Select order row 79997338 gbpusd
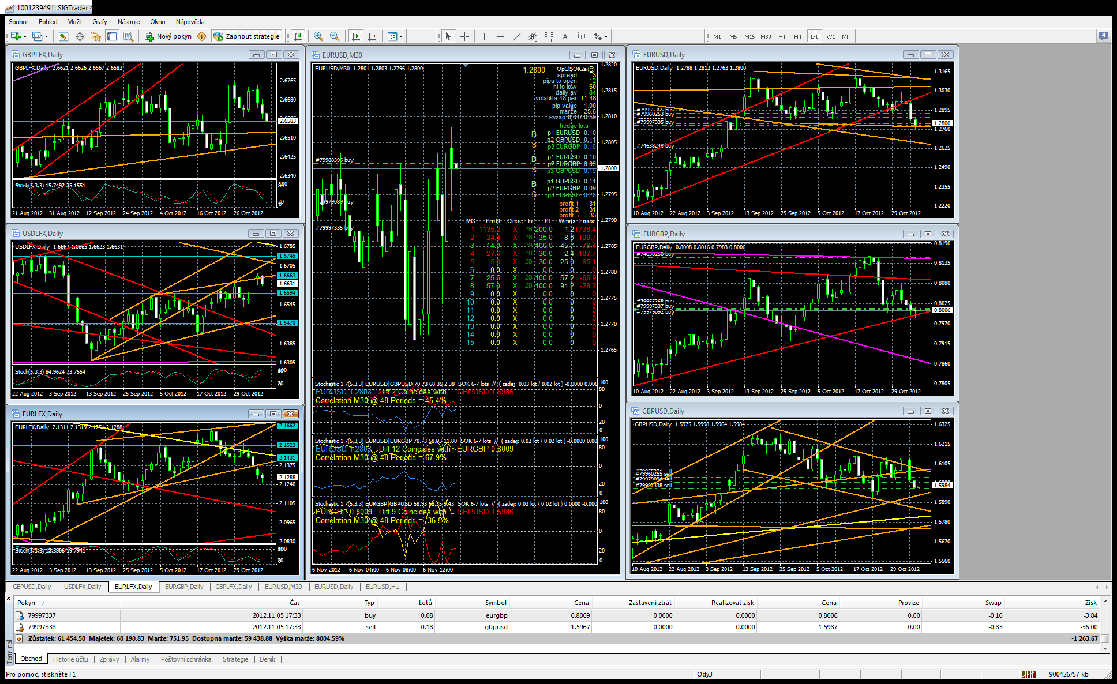The image size is (1117, 684). coord(557,627)
